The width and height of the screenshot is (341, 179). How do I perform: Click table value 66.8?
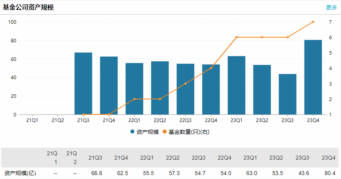(x=97, y=173)
